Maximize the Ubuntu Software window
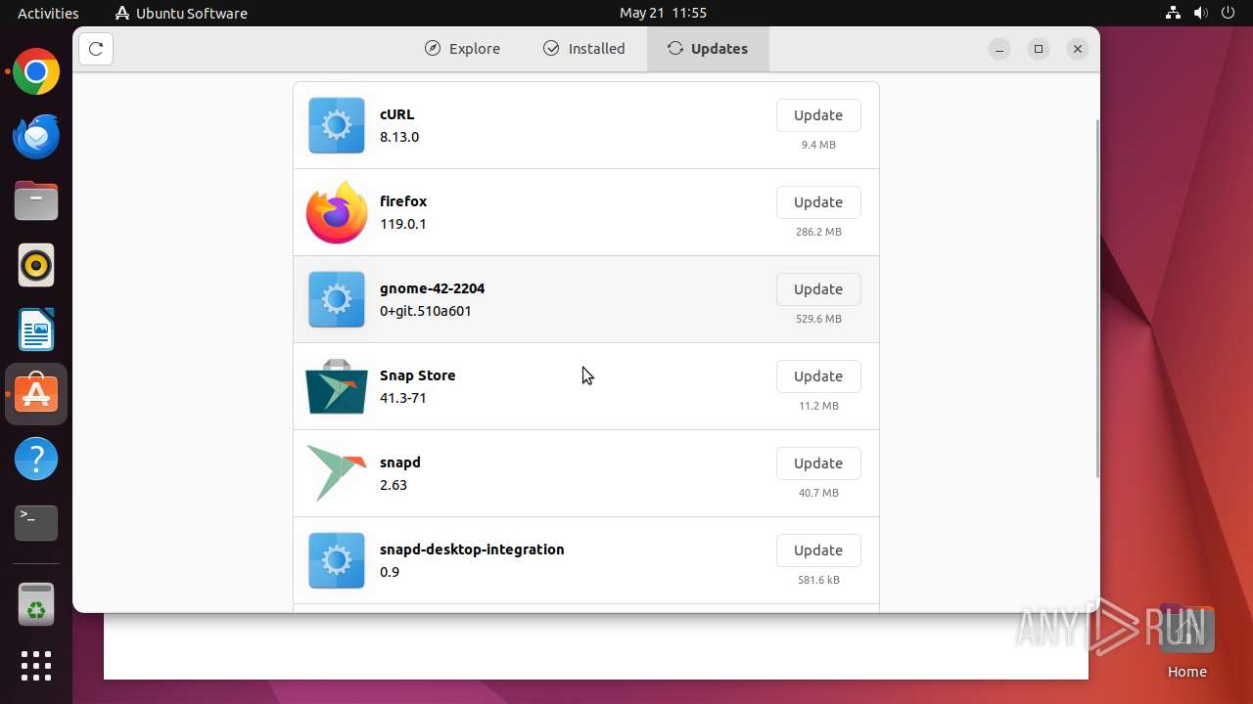Viewport: 1253px width, 704px height. 1039,49
